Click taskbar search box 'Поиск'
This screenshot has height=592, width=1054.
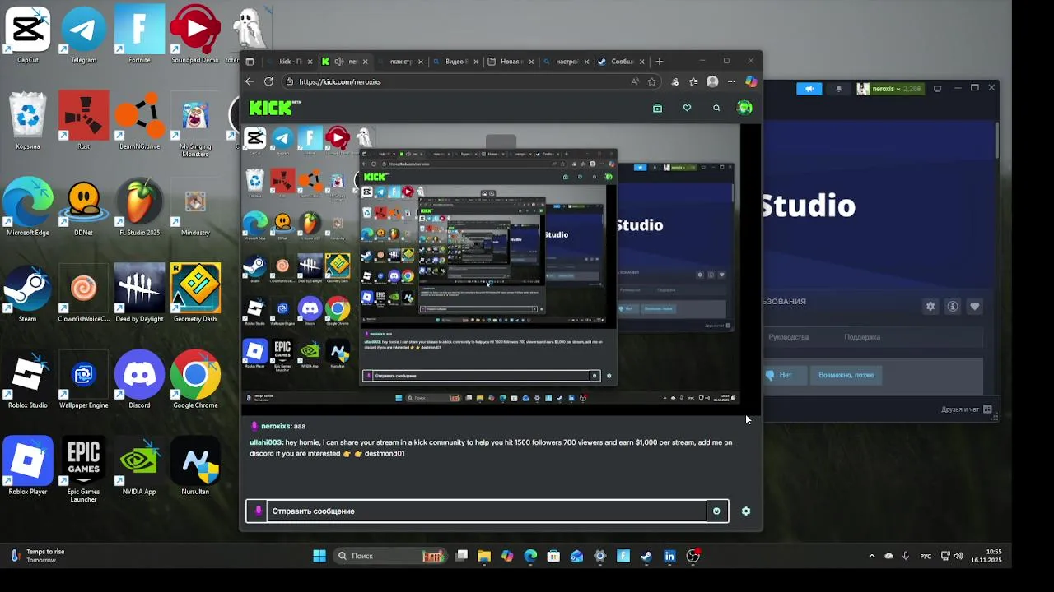pos(390,557)
